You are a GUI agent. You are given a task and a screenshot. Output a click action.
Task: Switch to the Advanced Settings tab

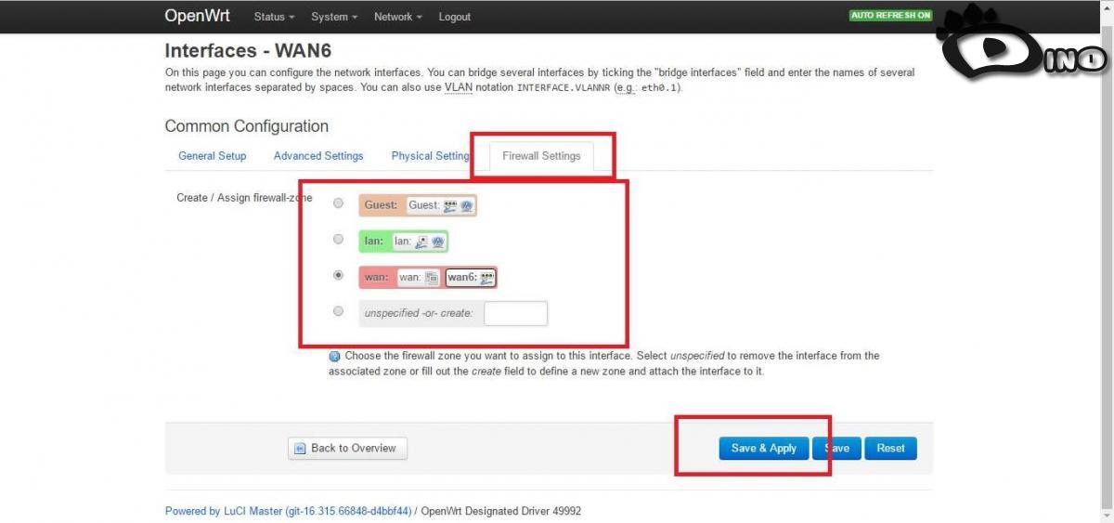tap(318, 156)
